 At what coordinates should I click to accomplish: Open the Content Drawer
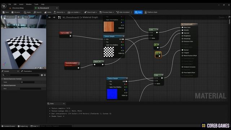[8, 126]
